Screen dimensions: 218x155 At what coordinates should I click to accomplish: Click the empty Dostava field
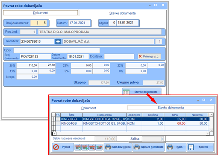pos(119,56)
